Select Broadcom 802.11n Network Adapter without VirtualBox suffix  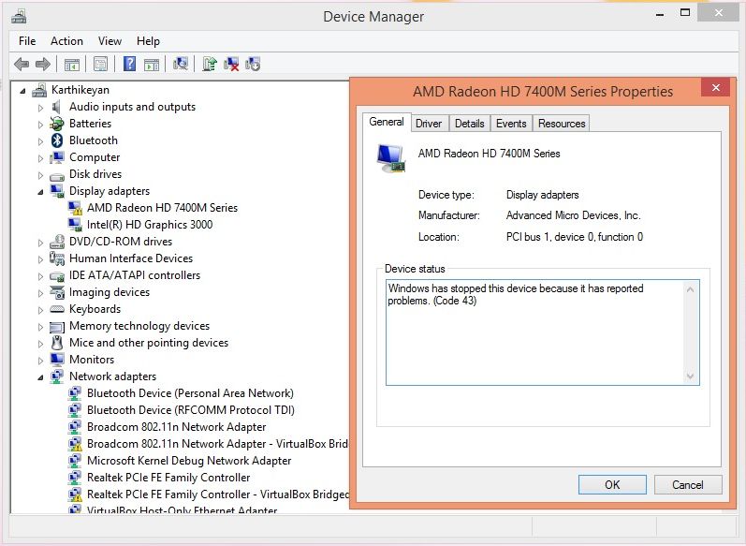coord(176,427)
